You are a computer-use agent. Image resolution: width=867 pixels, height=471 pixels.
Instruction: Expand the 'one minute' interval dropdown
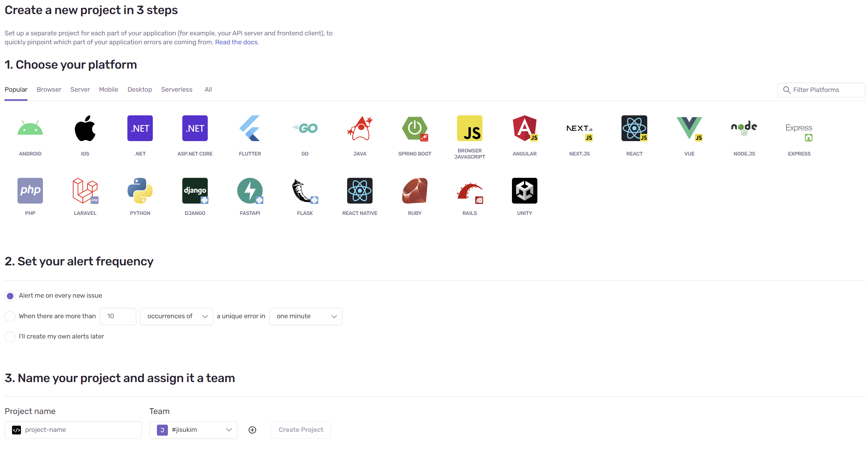pyautogui.click(x=306, y=316)
